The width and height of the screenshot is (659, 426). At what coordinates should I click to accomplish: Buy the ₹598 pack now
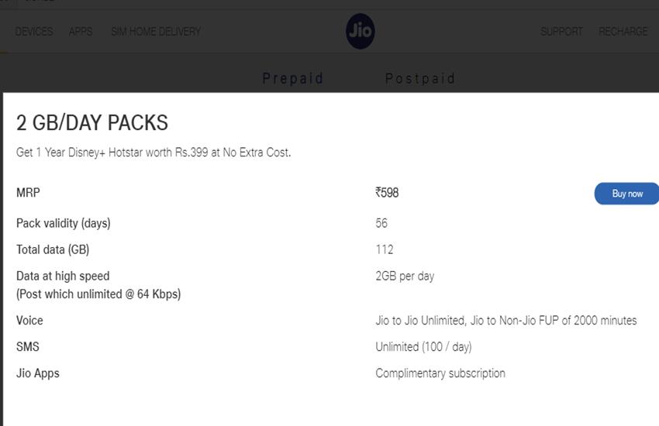(626, 194)
